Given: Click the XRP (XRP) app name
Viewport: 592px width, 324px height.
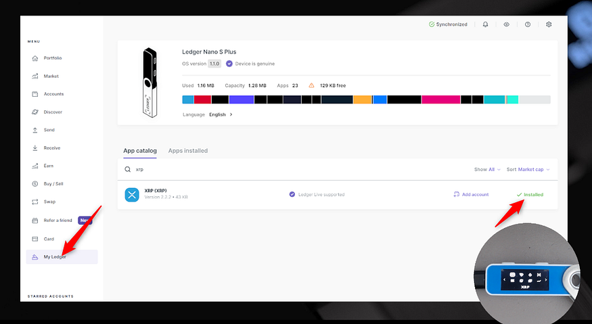Looking at the screenshot, I should click(156, 191).
